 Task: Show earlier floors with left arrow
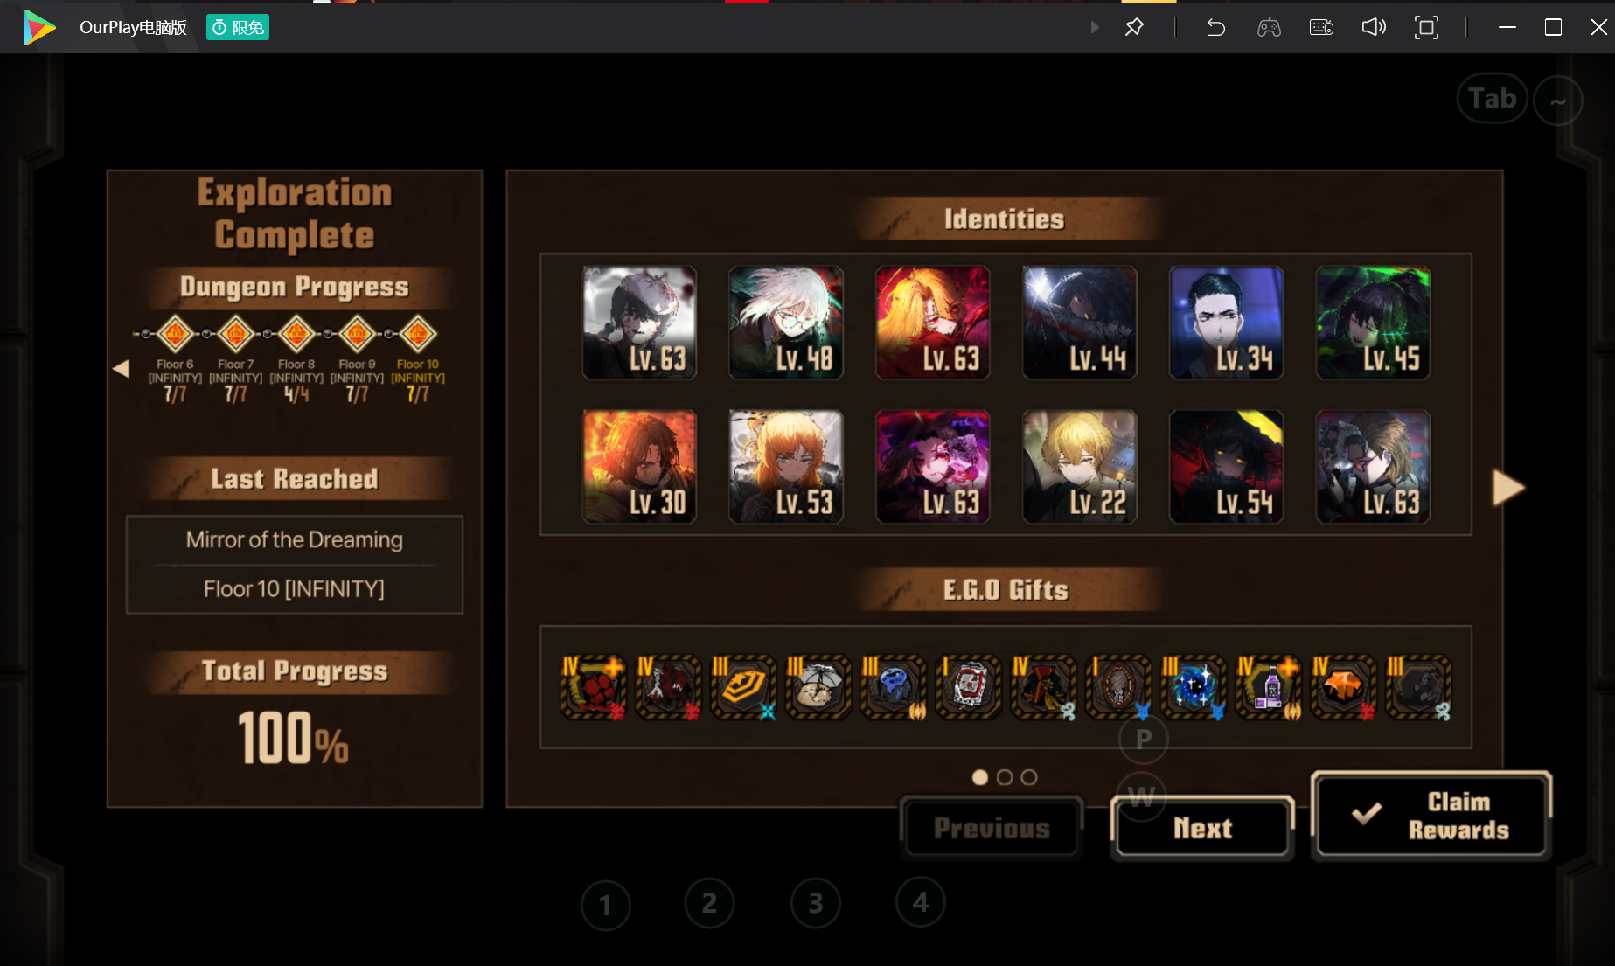121,369
